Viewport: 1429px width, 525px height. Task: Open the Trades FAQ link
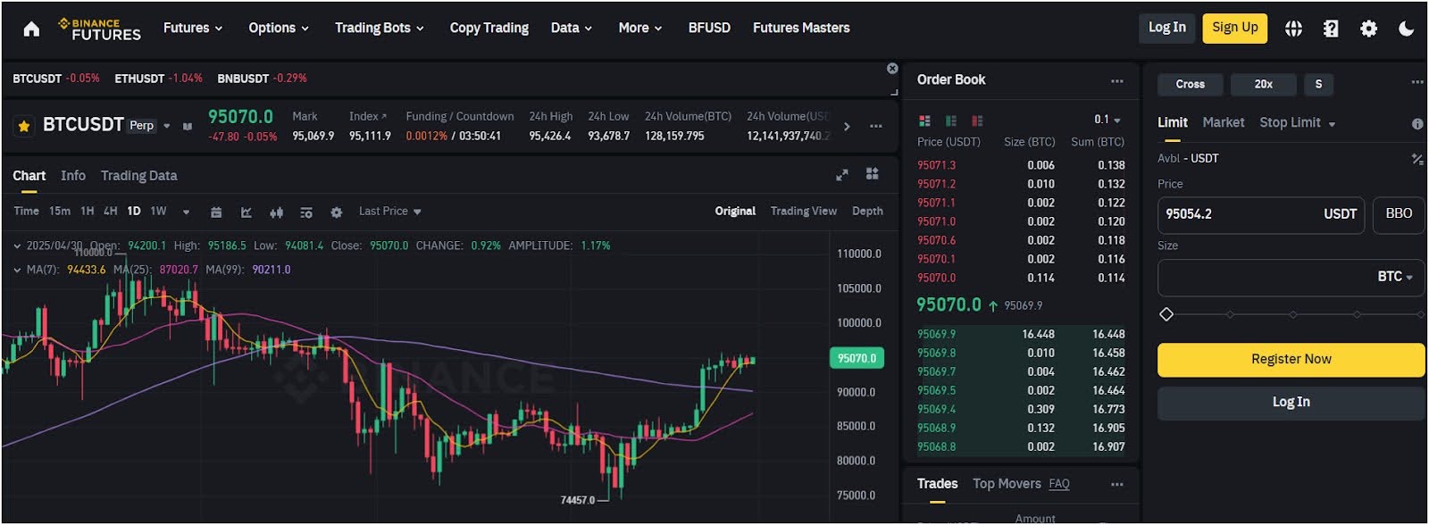click(x=1059, y=484)
